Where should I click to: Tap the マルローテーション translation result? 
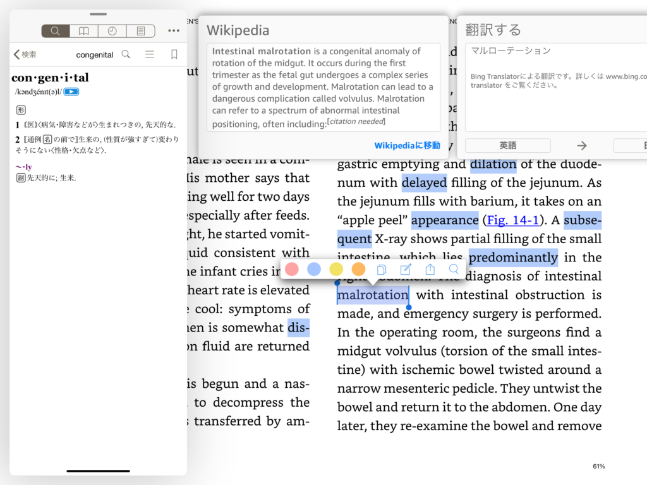[x=511, y=51]
